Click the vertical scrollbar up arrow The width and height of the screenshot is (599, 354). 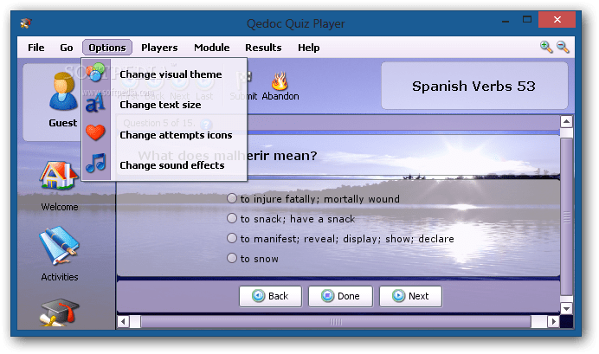566,122
